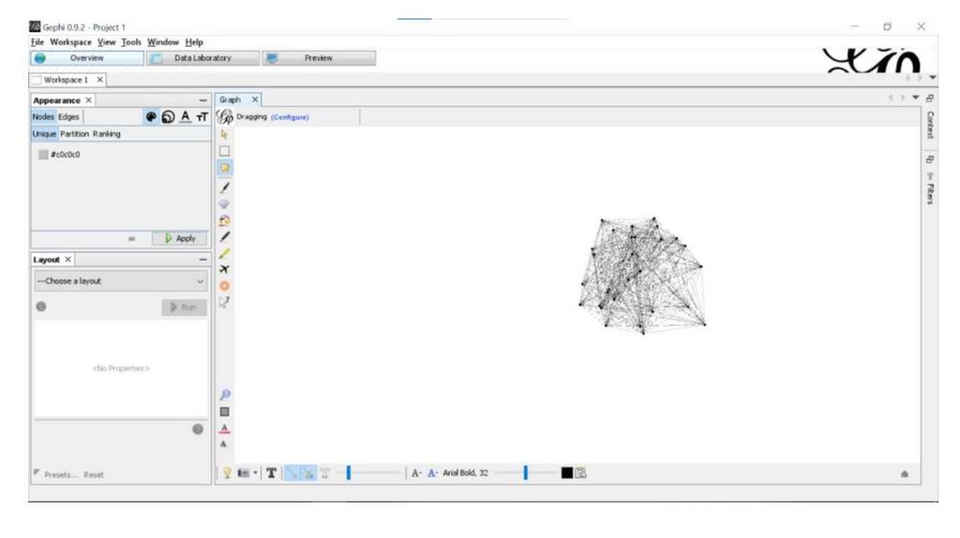Click the Gephi logo in Graph toolbar

click(x=225, y=116)
